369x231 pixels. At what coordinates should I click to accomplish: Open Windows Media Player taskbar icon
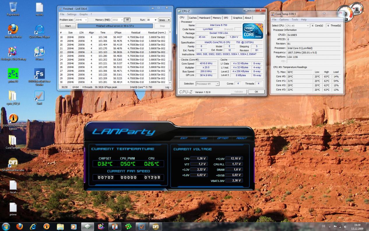[x=74, y=226]
